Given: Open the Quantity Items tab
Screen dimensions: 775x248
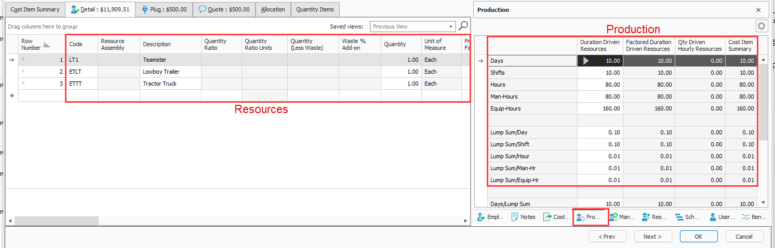Looking at the screenshot, I should point(315,9).
